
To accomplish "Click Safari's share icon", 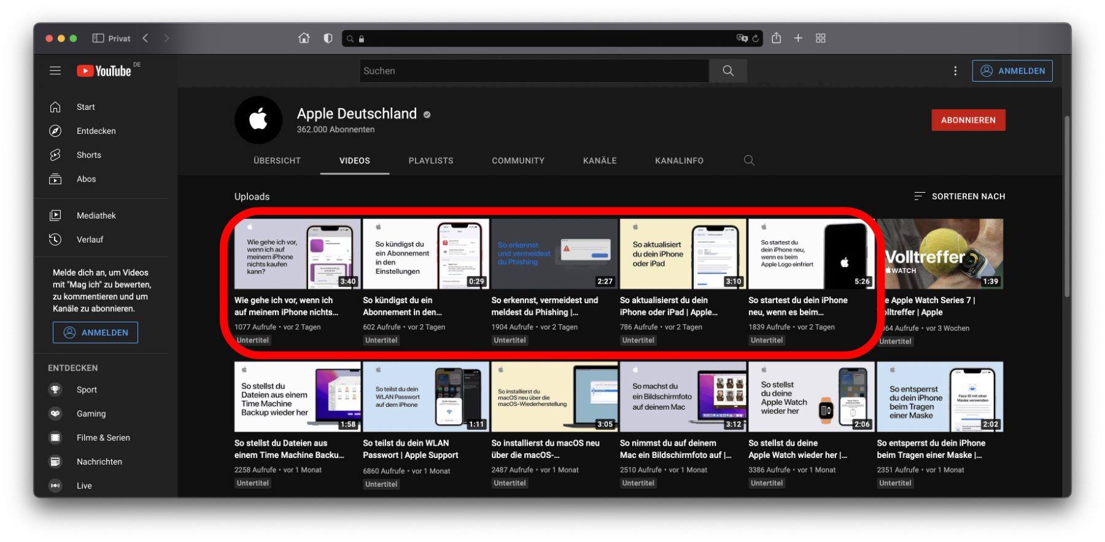I will [777, 37].
